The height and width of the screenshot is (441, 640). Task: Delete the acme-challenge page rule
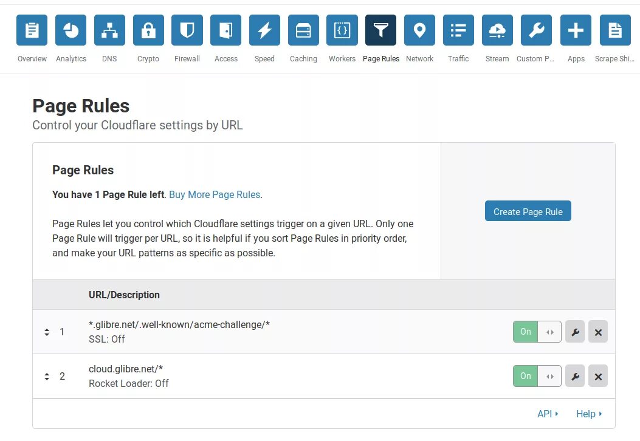coord(598,332)
